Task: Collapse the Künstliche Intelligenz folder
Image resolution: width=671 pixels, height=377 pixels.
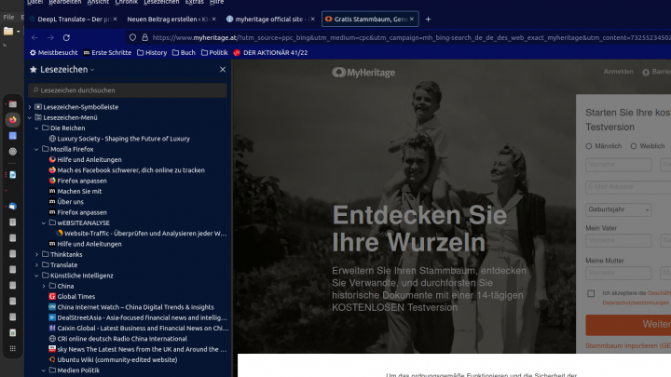Action: (36, 276)
